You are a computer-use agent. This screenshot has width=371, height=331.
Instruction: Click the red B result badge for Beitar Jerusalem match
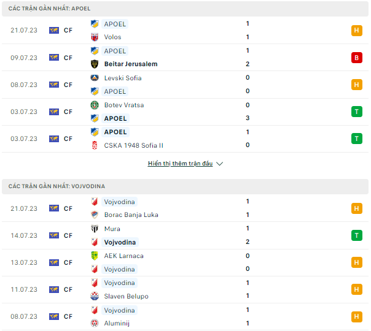(357, 58)
